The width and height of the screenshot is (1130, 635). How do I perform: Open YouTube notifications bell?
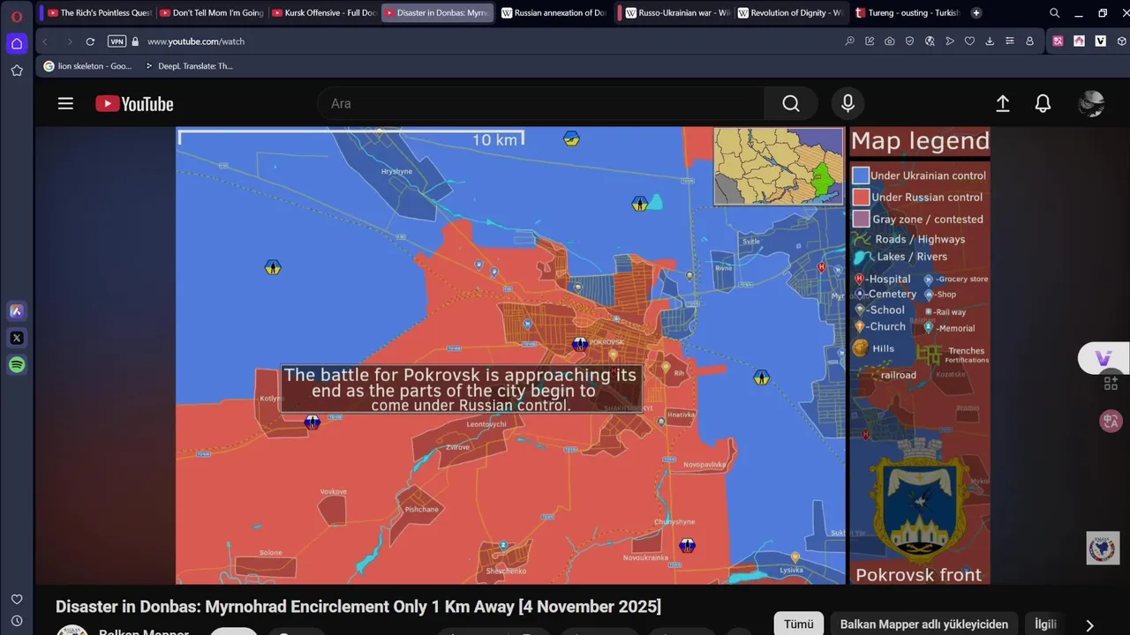pyautogui.click(x=1043, y=104)
